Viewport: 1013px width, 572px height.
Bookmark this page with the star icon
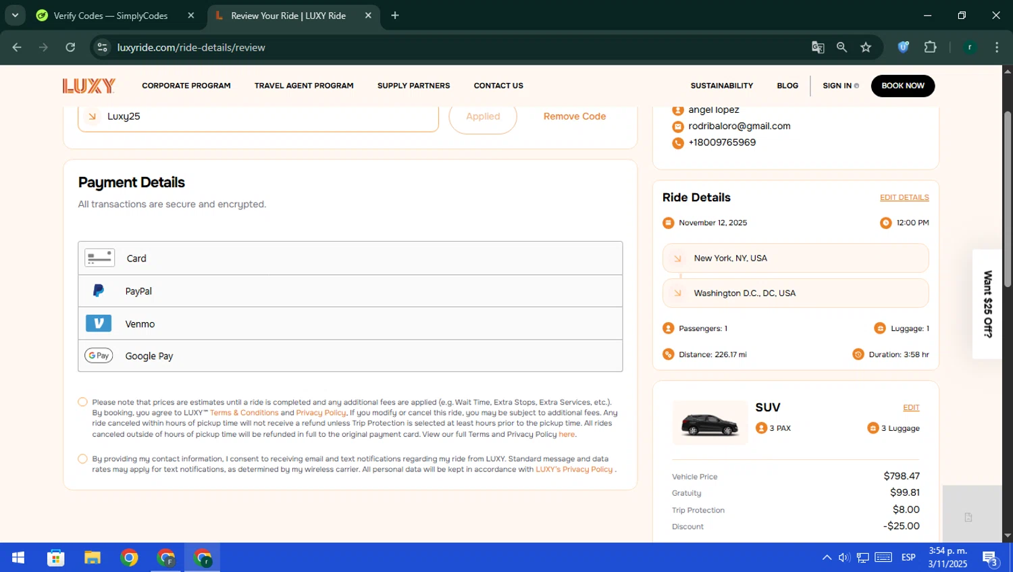point(866,47)
